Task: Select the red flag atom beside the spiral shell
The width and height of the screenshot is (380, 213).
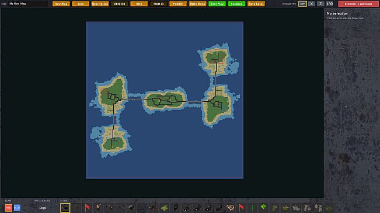Action: coord(241,208)
